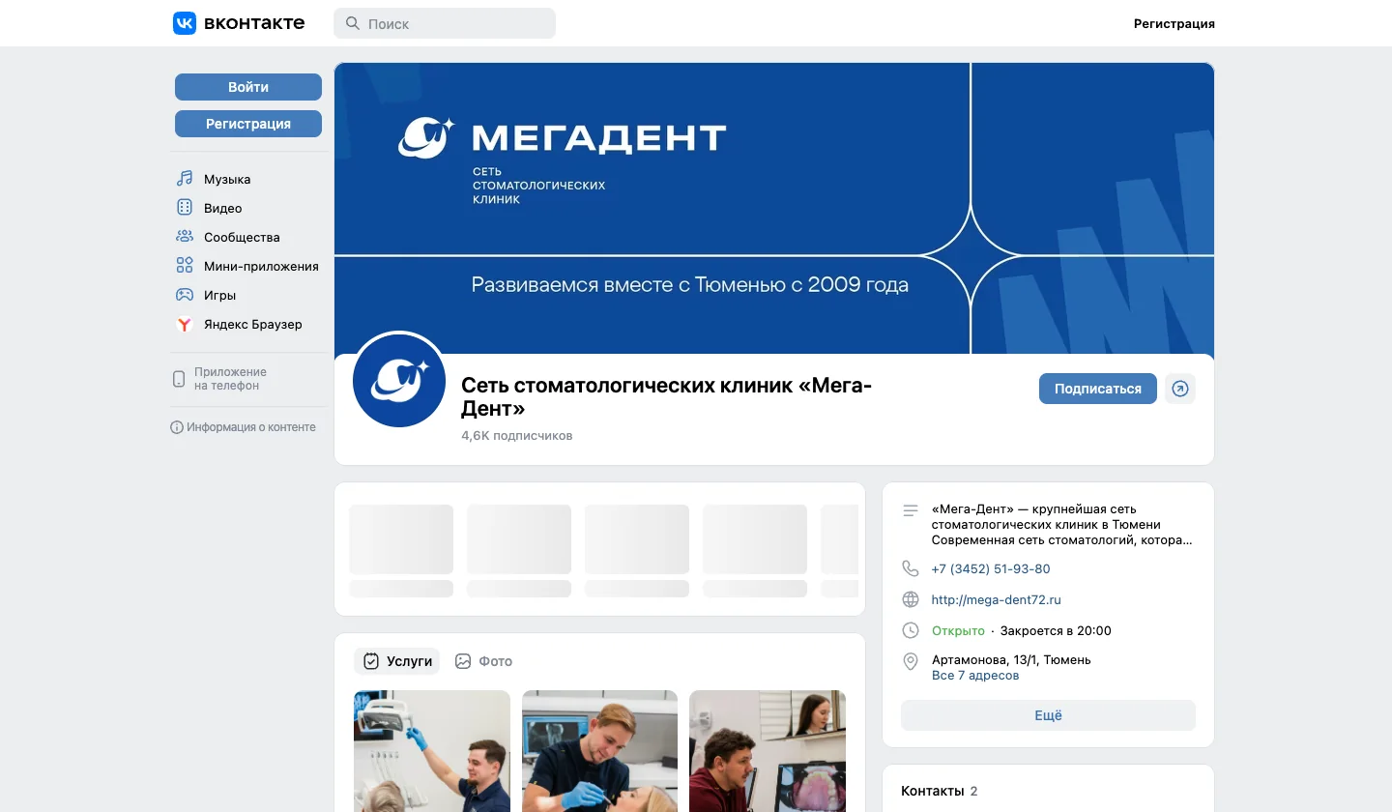Click the Сообщества people icon
This screenshot has height=812, width=1392.
coord(185,237)
